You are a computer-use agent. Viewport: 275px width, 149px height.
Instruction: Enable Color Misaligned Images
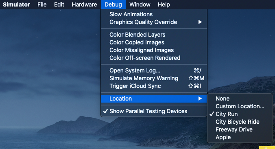pos(154,50)
